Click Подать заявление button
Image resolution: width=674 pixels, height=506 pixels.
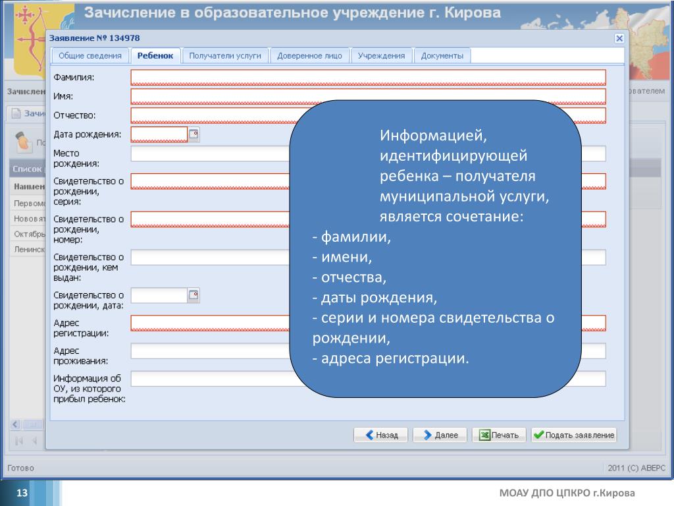[x=574, y=435]
